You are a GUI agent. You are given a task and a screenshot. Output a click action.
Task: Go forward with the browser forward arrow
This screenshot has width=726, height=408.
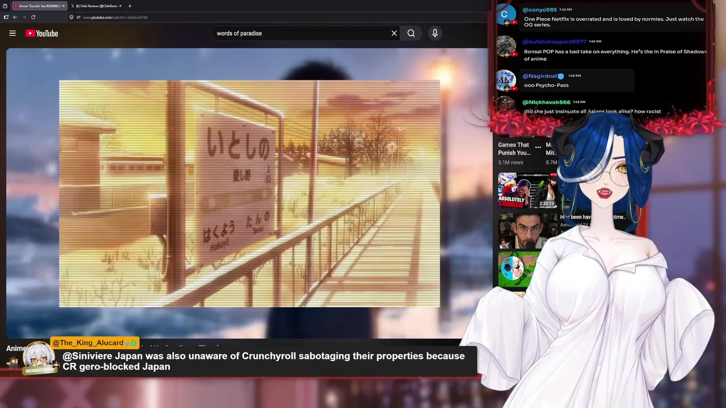(23, 17)
